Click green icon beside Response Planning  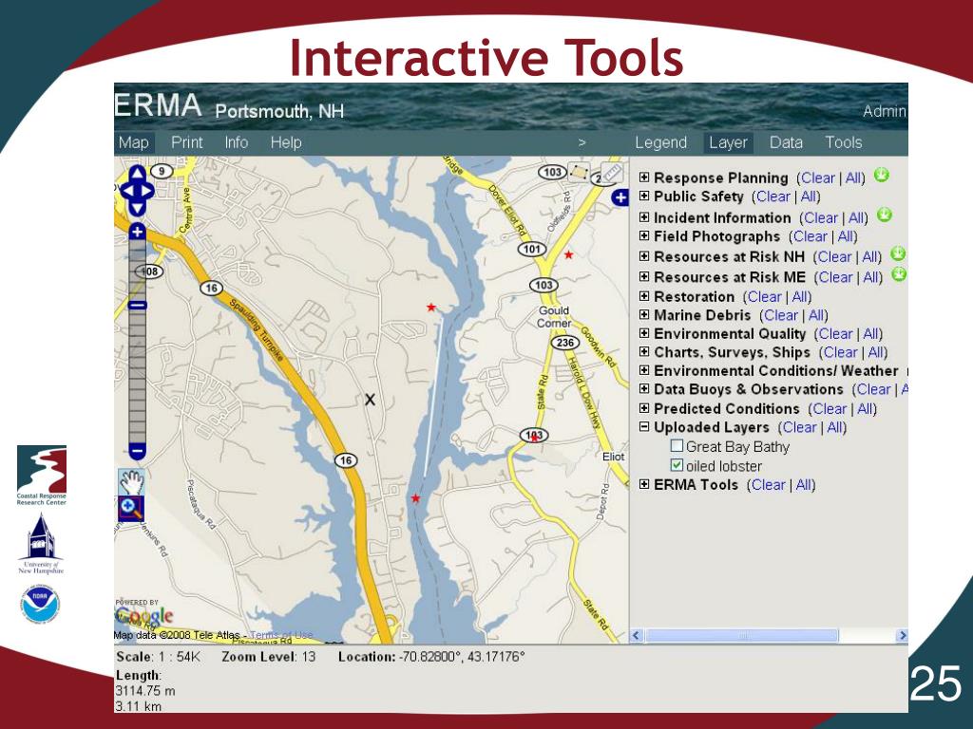click(881, 176)
